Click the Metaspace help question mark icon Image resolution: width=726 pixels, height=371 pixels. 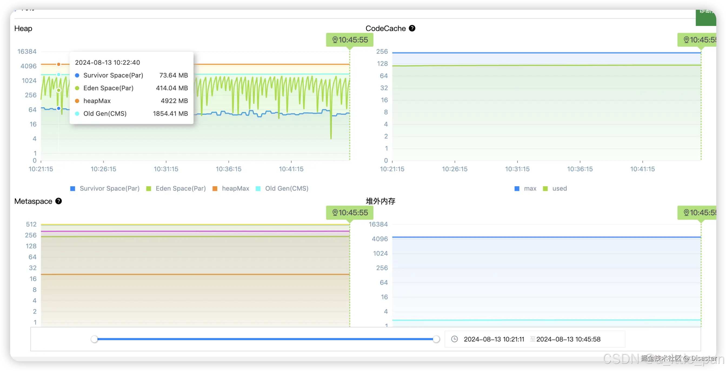click(x=58, y=201)
